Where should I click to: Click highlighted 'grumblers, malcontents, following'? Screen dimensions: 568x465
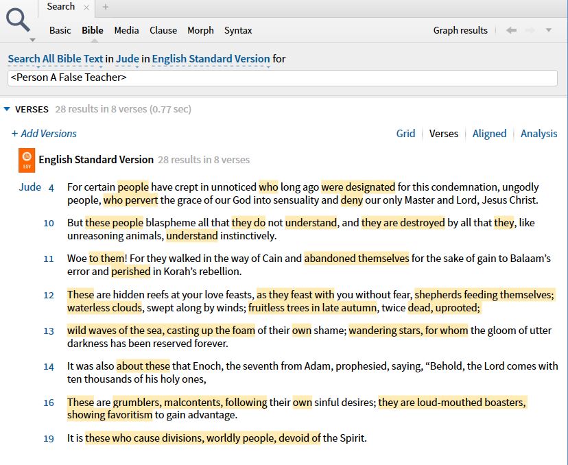190,403
